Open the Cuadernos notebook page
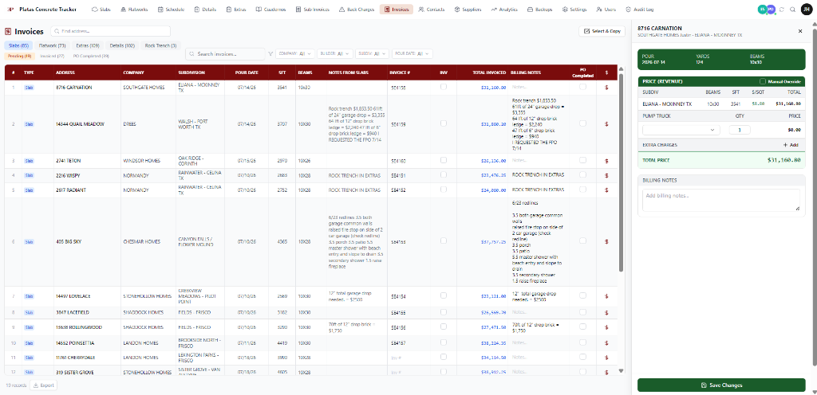This screenshot has width=817, height=395. coord(271,10)
